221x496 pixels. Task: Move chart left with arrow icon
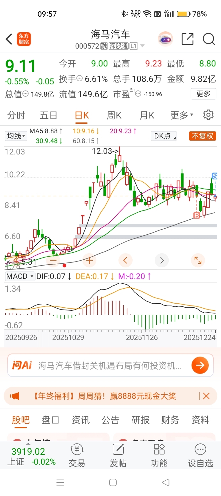pos(126,260)
